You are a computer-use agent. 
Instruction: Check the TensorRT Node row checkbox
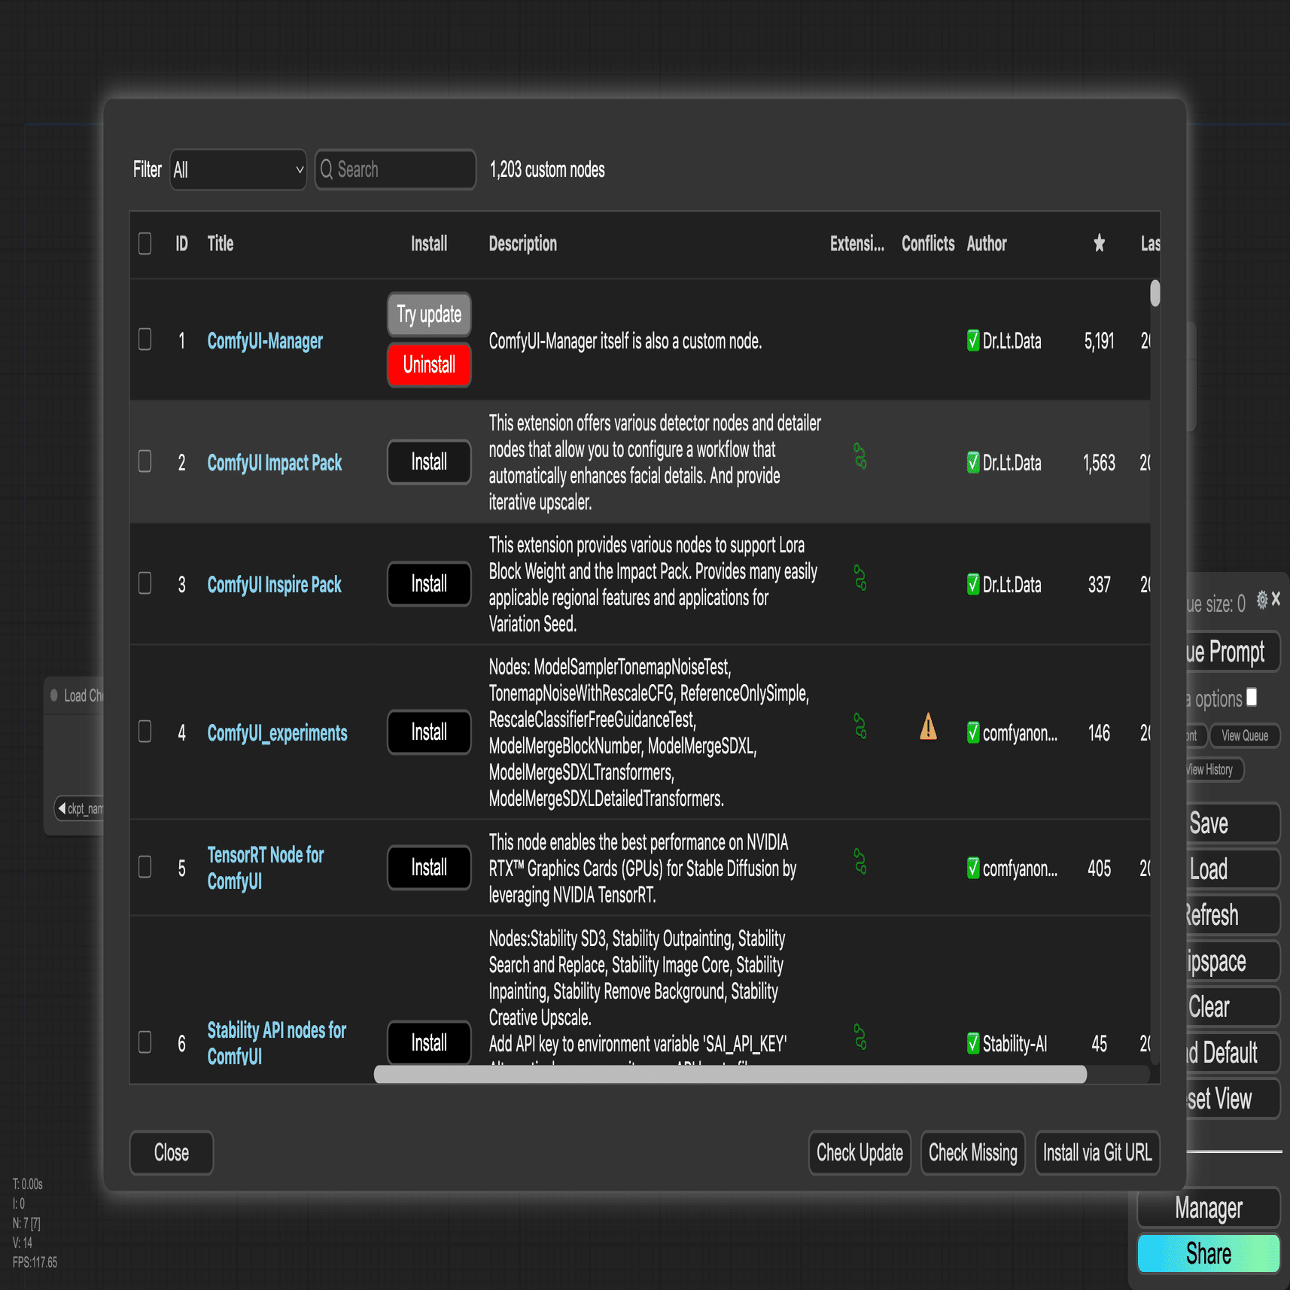coord(145,867)
